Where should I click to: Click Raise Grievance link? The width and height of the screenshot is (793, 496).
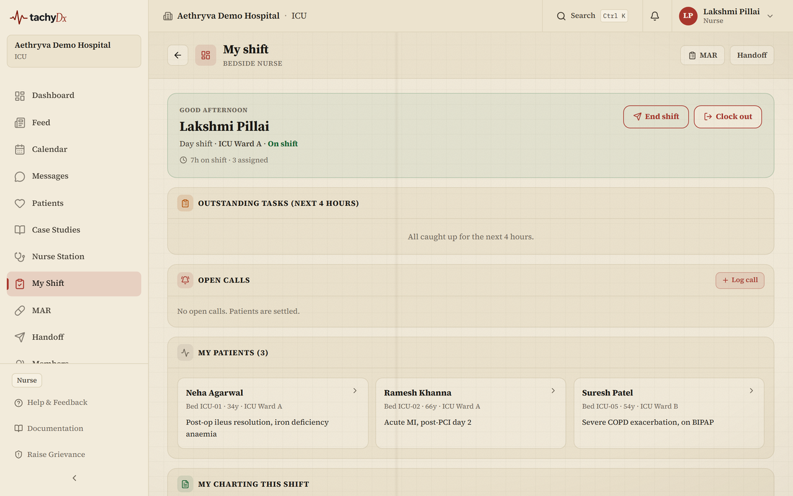pos(50,454)
